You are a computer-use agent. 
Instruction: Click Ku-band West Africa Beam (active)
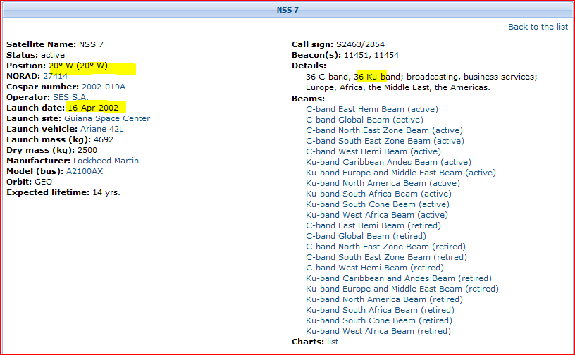tap(376, 215)
